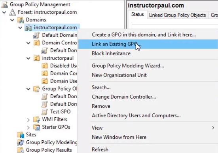Expand the Starter GPOs node
The width and height of the screenshot is (218, 153).
tap(28, 127)
